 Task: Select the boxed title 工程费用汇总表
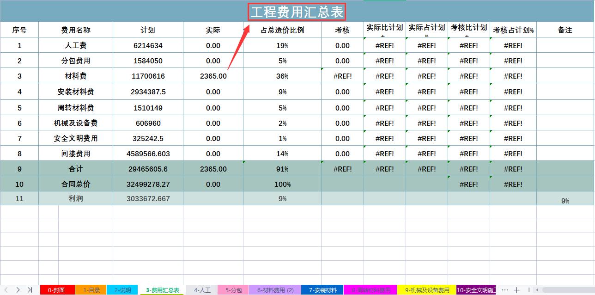(297, 10)
